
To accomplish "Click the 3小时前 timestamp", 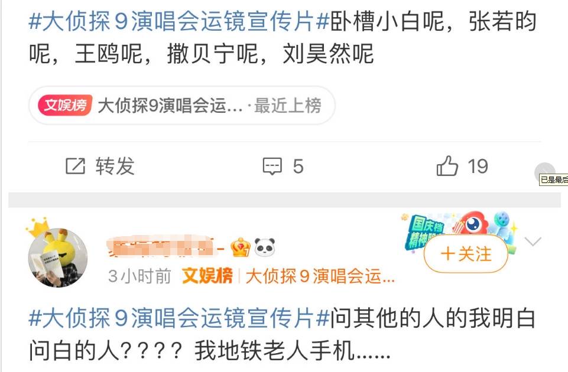I will click(139, 276).
